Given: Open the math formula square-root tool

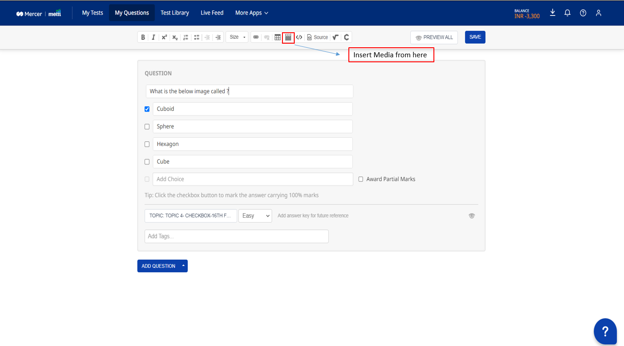Looking at the screenshot, I should (336, 37).
